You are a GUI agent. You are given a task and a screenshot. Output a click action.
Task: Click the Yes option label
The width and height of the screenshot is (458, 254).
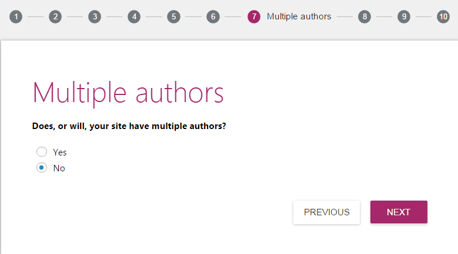(60, 153)
